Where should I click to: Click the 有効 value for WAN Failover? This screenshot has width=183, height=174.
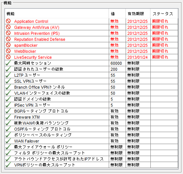click(x=114, y=141)
